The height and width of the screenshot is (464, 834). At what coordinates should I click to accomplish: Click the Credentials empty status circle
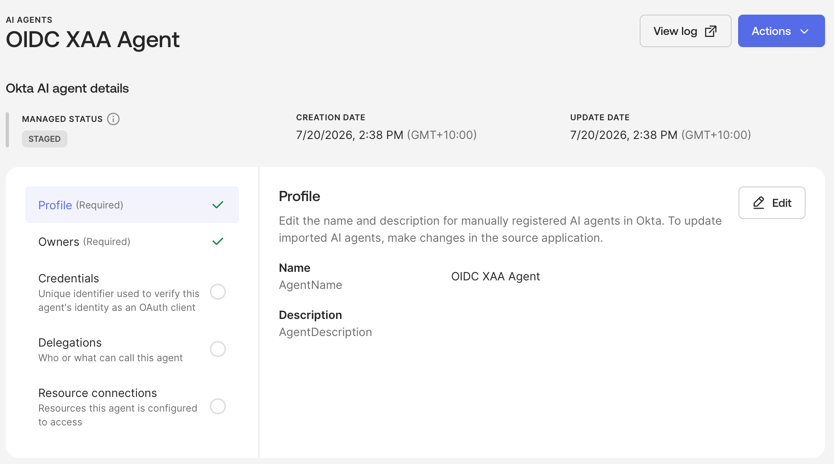[218, 292]
